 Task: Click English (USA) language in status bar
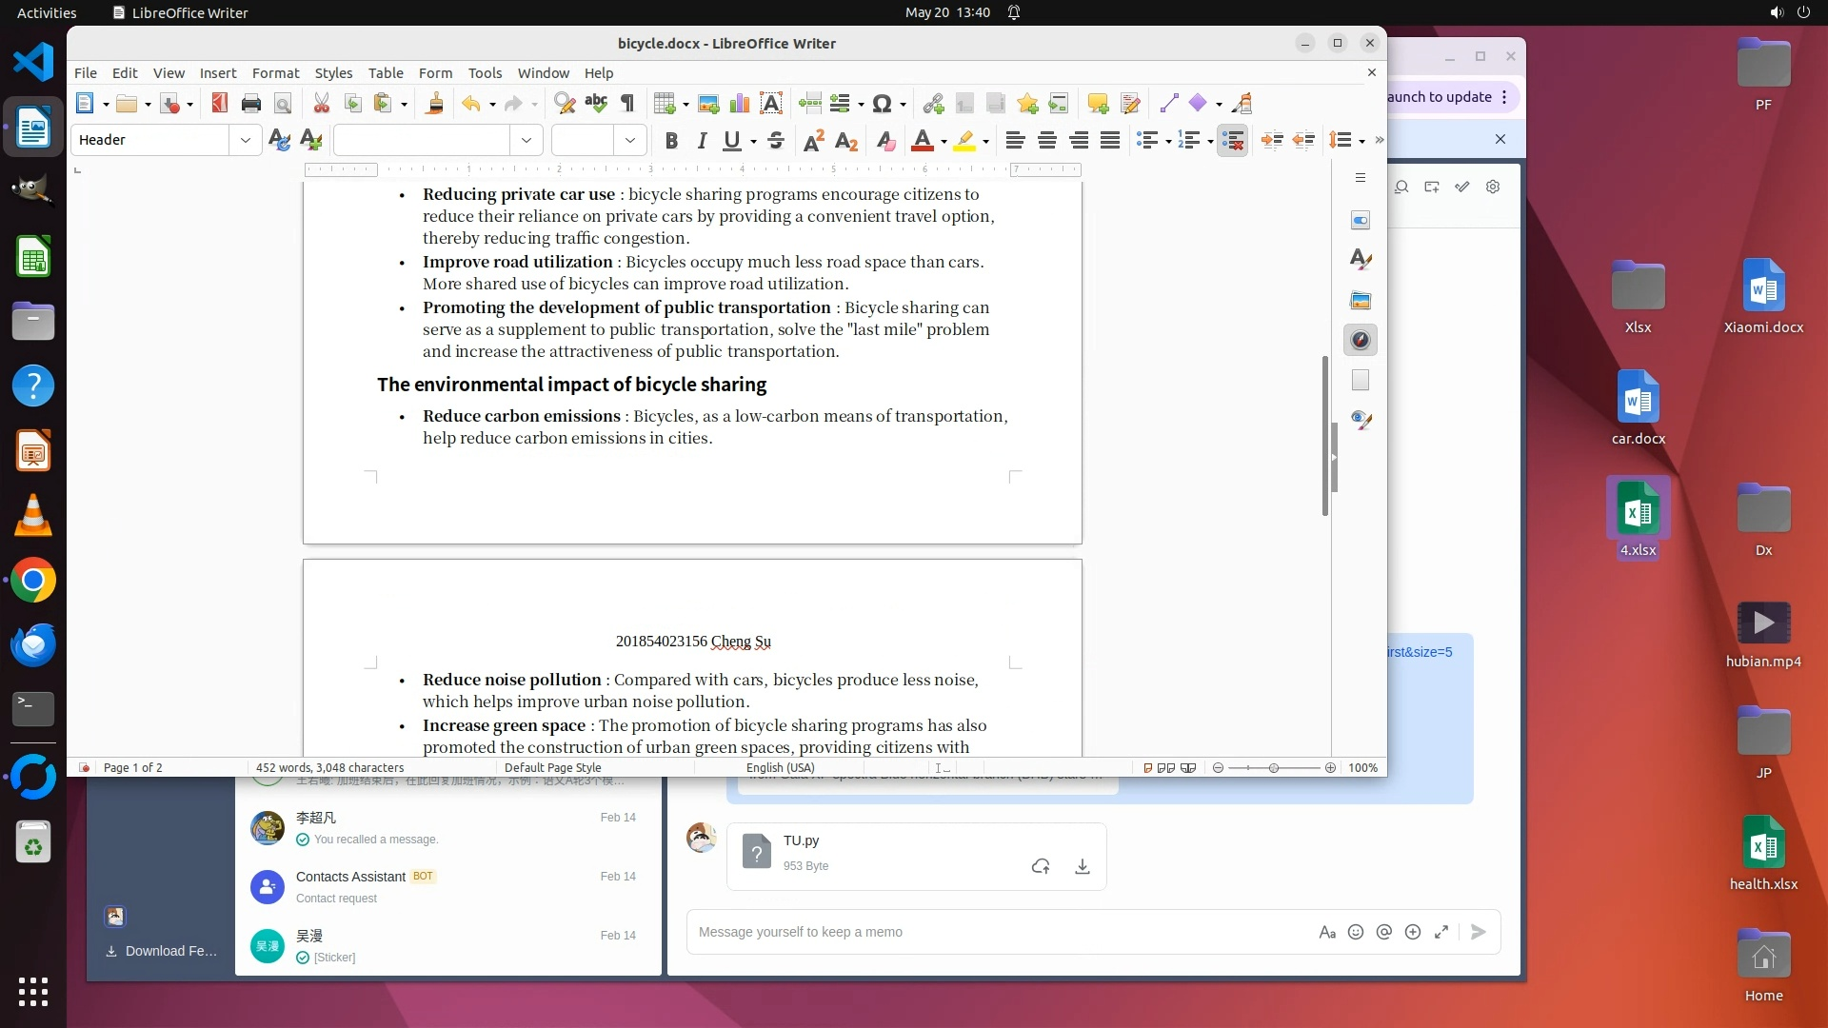pos(780,768)
